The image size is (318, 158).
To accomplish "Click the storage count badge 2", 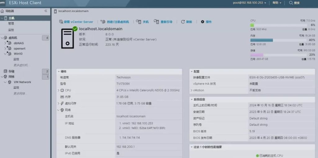I will [45, 71].
